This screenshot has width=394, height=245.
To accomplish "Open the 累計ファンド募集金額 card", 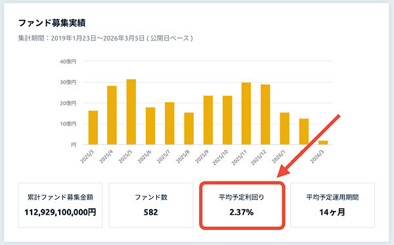I will point(60,205).
